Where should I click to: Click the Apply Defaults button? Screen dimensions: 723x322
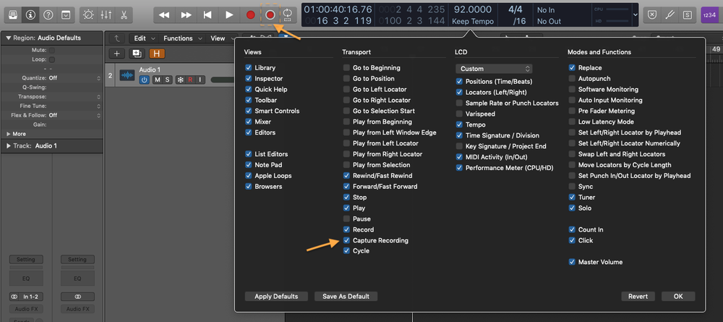pyautogui.click(x=276, y=296)
